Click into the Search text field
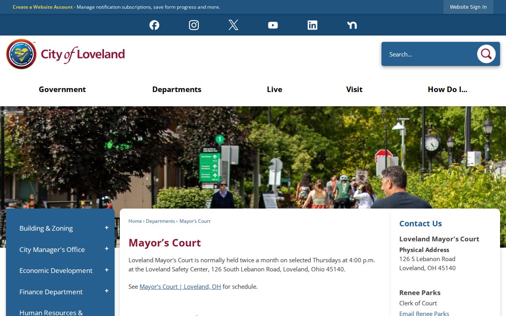Viewport: 506px width, 316px height. 429,54
